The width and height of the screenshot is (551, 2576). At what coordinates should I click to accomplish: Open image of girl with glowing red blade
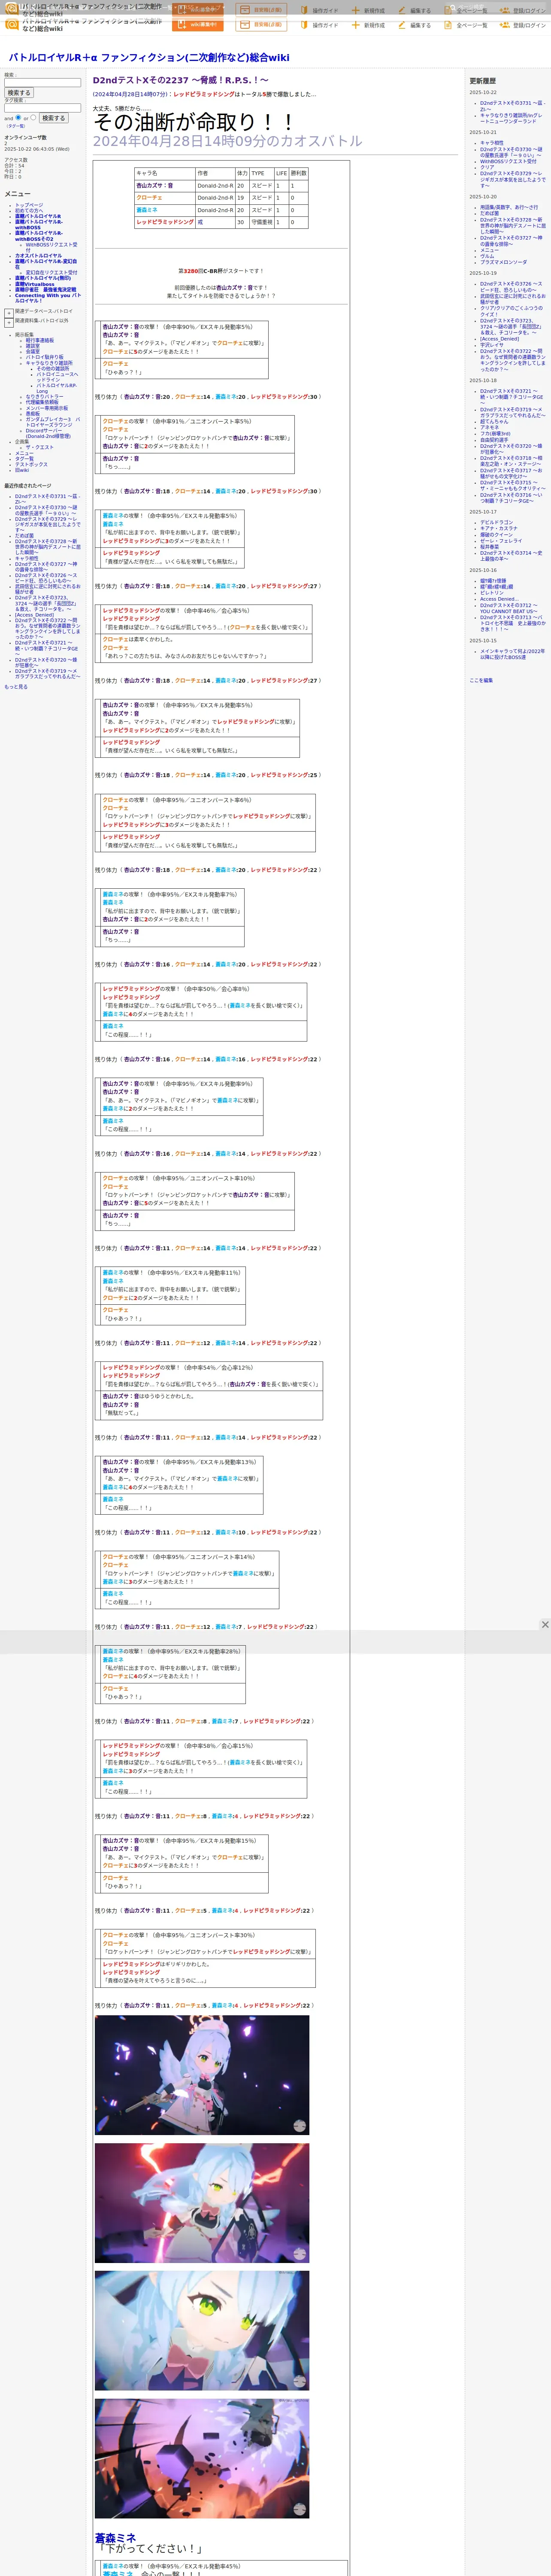pyautogui.click(x=202, y=2203)
